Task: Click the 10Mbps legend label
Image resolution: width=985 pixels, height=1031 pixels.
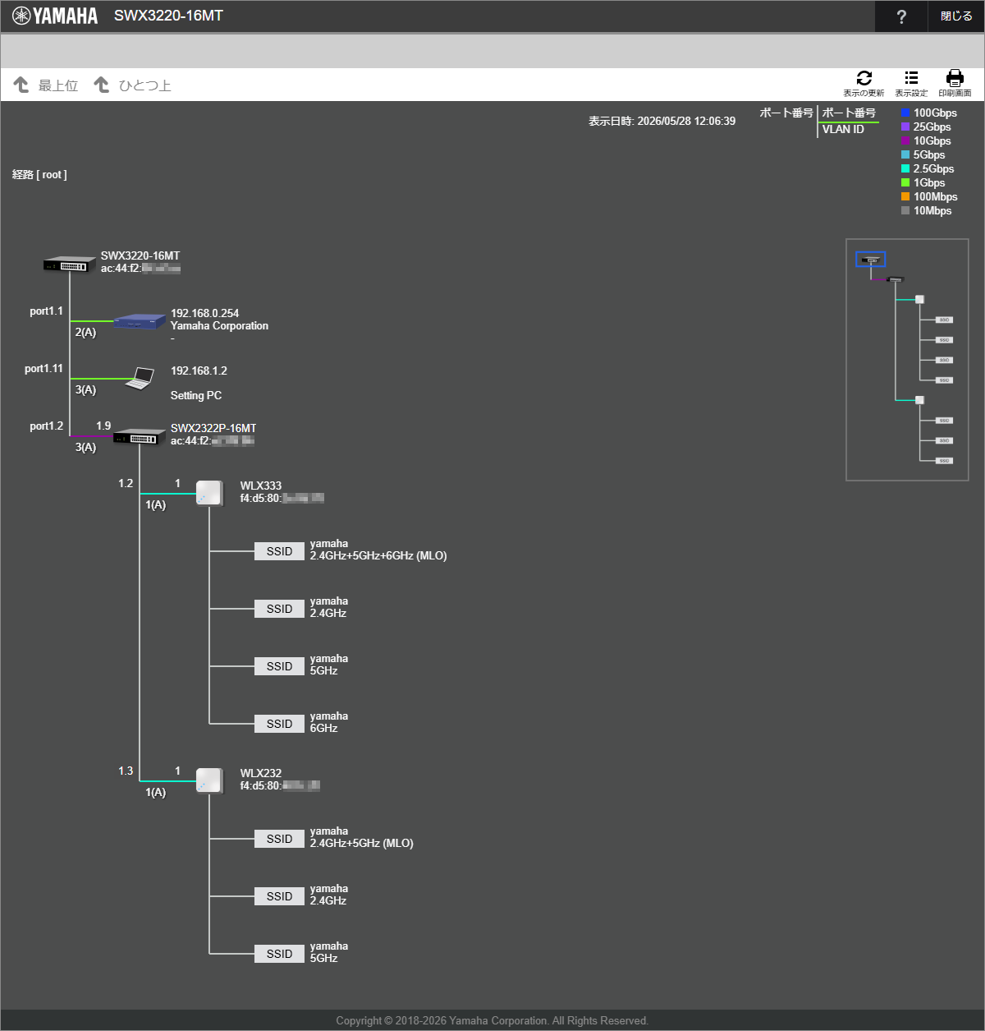Action: pos(932,210)
